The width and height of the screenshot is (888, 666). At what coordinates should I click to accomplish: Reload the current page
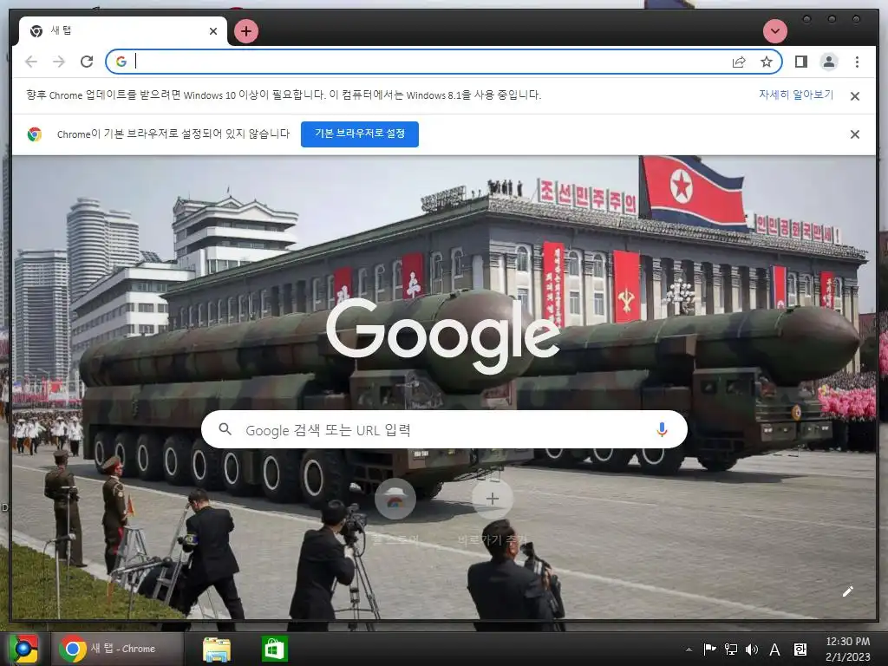coord(87,62)
